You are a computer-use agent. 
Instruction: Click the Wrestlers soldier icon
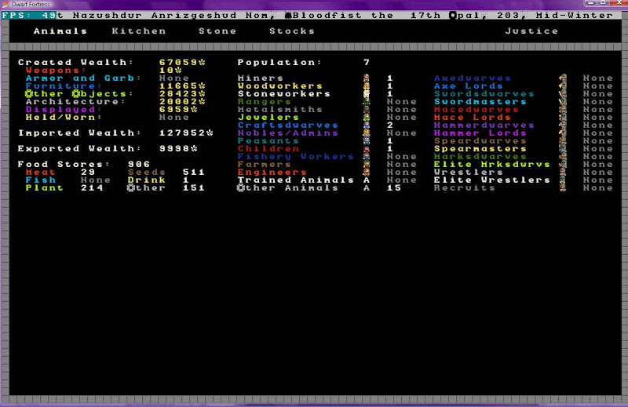point(563,172)
